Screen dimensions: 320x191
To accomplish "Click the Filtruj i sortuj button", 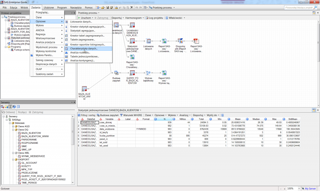I will [87, 115].
